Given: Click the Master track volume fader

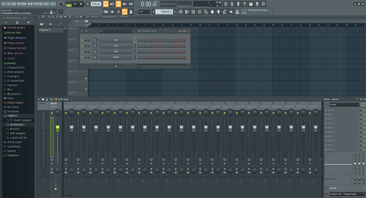Looking at the screenshot, I should pyautogui.click(x=58, y=128).
